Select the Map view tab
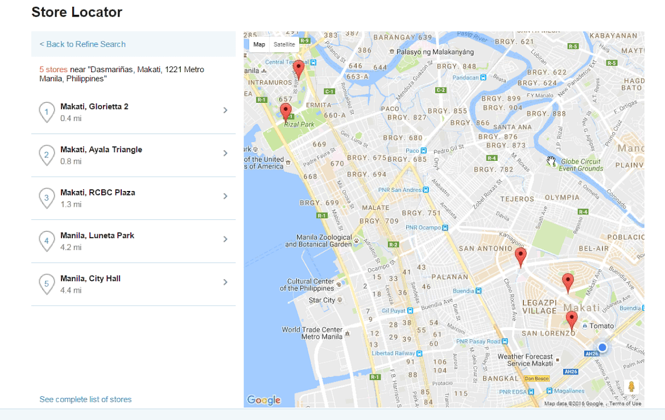The image size is (665, 420). 259,44
